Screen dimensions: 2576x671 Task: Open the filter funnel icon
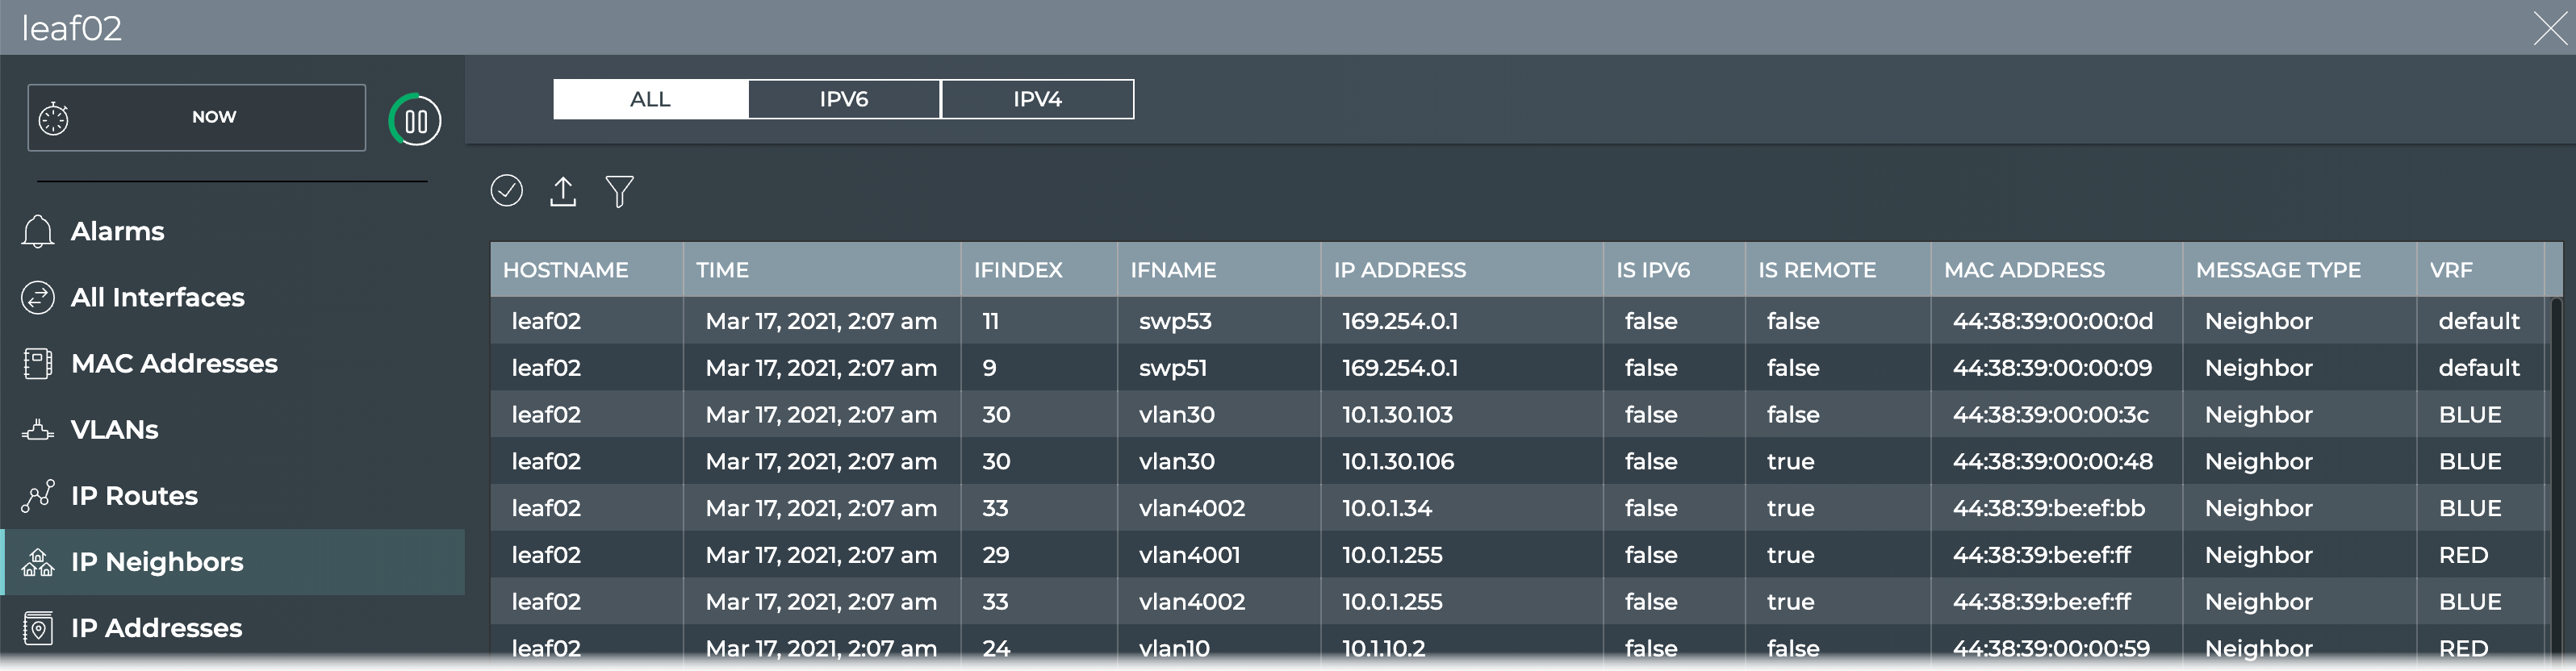tap(619, 191)
